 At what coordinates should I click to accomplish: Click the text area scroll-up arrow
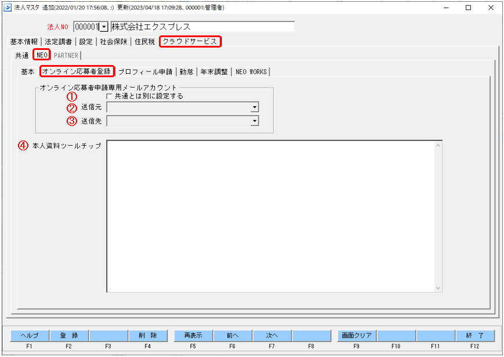(x=438, y=145)
